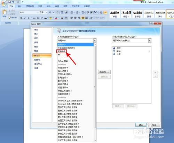174x143 pixels.
Task: Click the Enclosed Character (circled 字) icon
Action: (66, 18)
